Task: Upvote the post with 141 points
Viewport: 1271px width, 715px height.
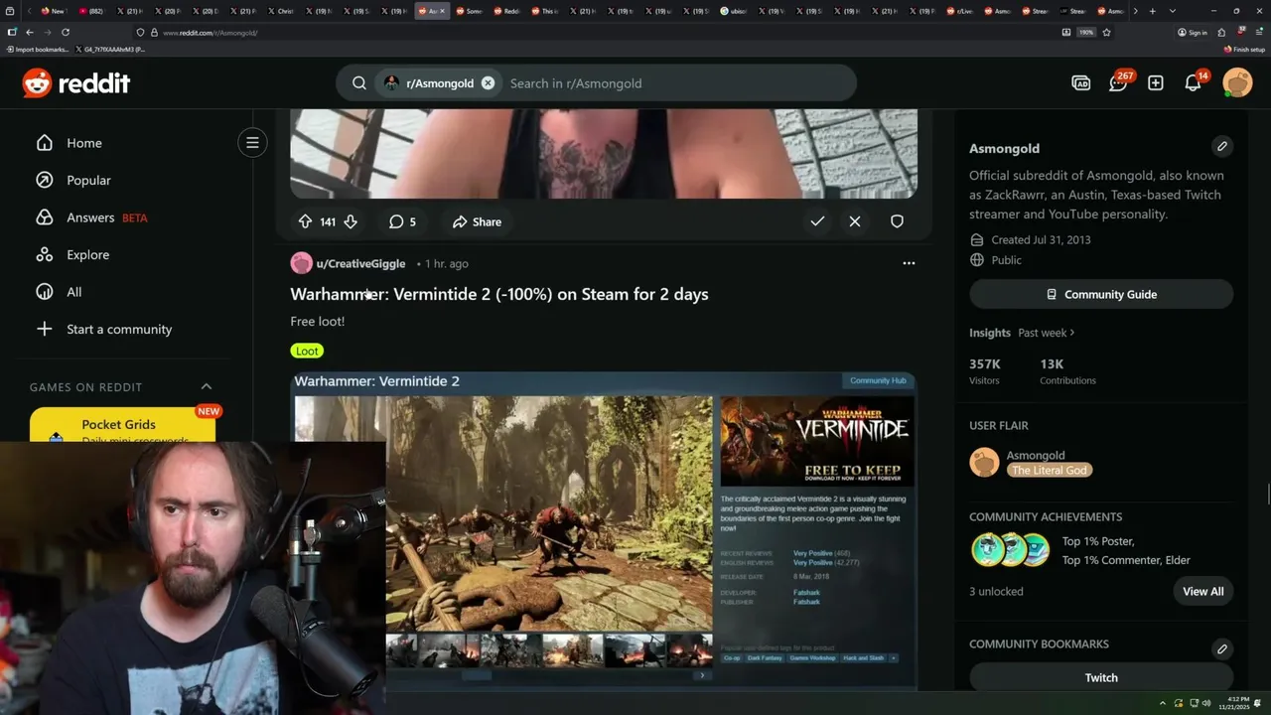Action: (x=305, y=221)
